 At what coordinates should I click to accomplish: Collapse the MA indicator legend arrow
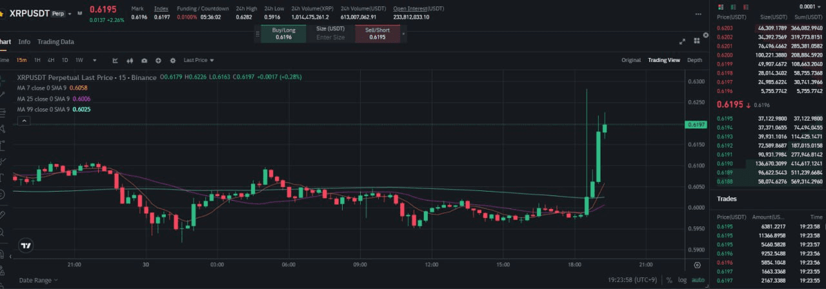[23, 121]
